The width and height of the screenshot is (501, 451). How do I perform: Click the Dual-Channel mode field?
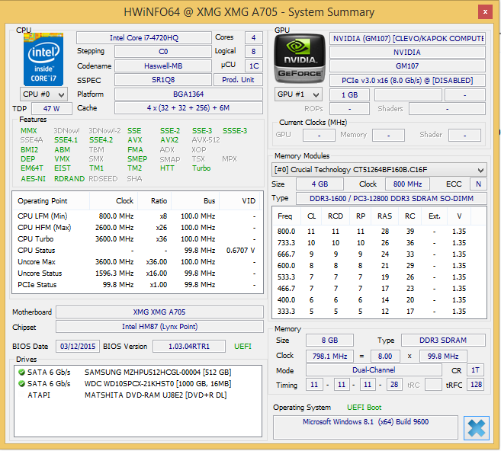point(374,370)
